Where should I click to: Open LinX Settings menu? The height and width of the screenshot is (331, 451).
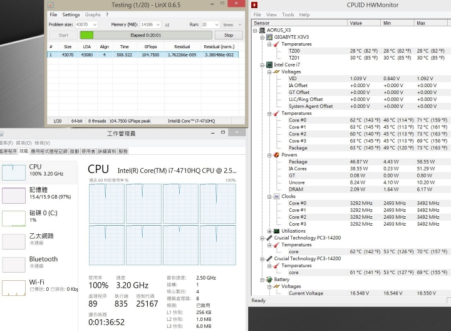pos(71,14)
